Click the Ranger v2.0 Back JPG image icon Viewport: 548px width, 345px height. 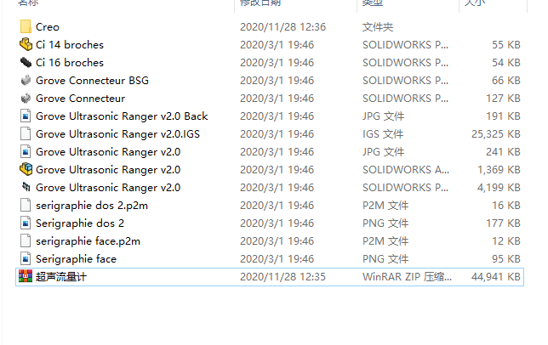[26, 116]
